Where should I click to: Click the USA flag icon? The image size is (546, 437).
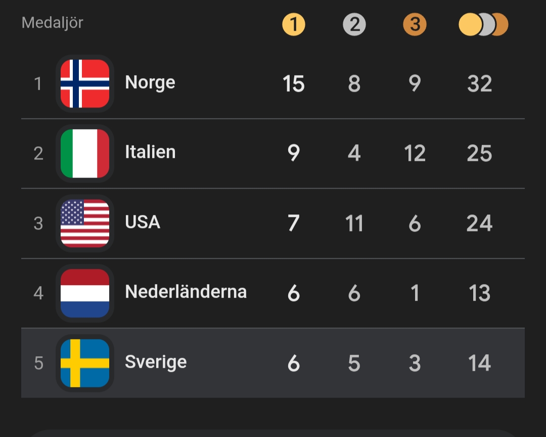click(x=85, y=223)
